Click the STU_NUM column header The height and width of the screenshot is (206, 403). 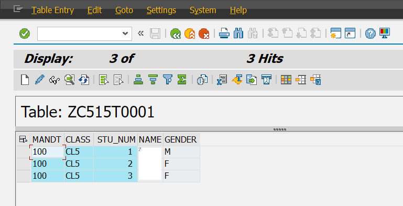pyautogui.click(x=115, y=139)
